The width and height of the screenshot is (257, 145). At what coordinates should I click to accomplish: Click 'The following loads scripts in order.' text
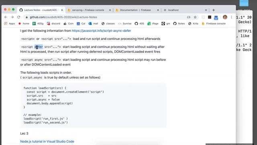46,72
